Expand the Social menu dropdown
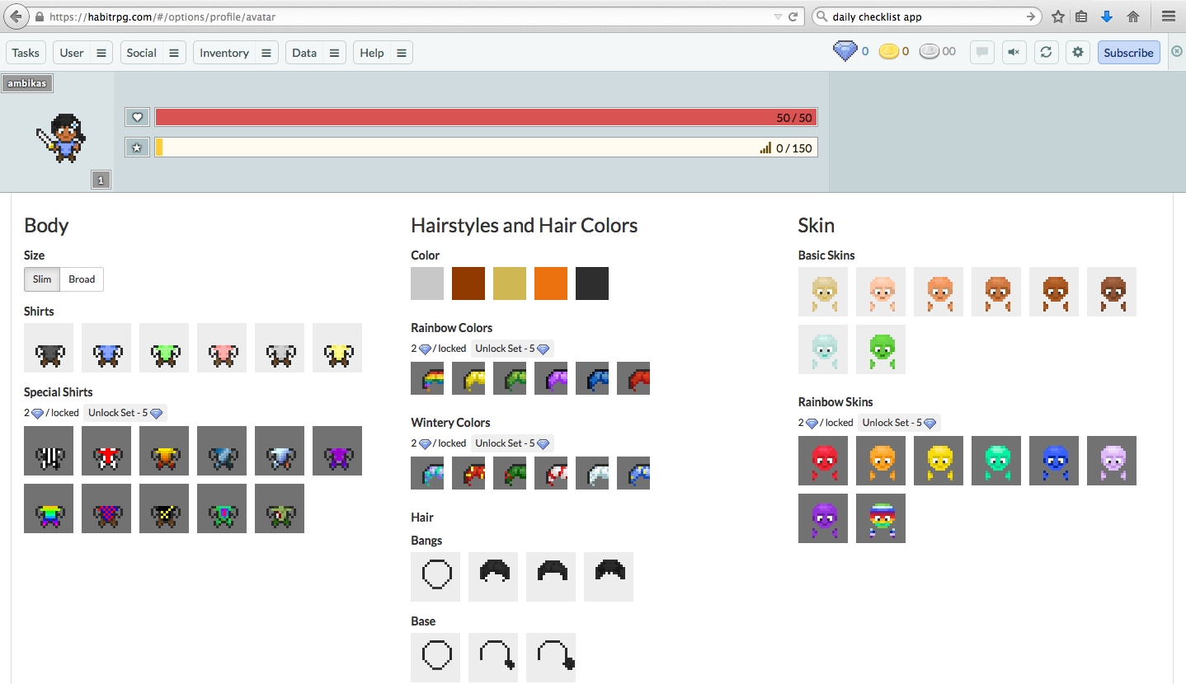Image resolution: width=1186 pixels, height=684 pixels. (x=174, y=53)
